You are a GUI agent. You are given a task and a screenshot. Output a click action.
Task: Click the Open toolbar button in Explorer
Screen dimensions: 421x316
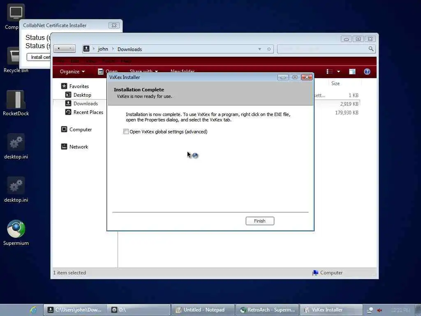[x=107, y=71]
